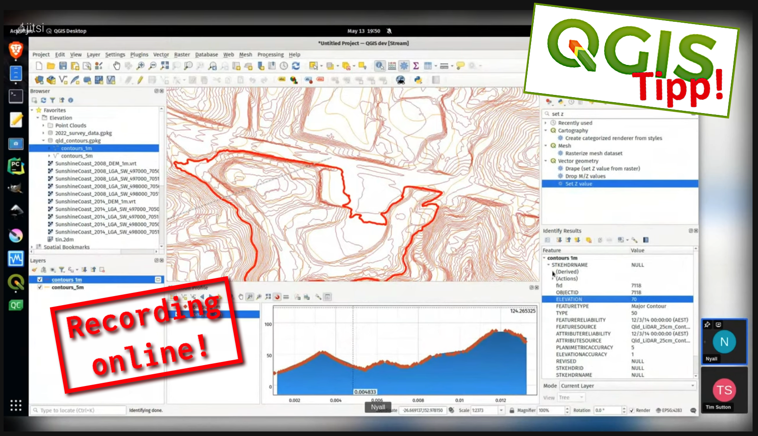Select Drape (set Z value from raster)
Viewport: 758px width, 436px height.
[602, 168]
